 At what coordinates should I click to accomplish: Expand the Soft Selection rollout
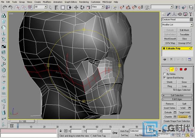point(177,95)
